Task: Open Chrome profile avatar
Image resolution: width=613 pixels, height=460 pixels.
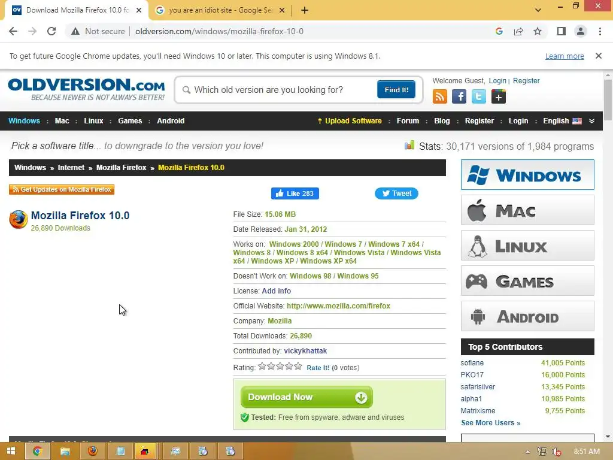Action: 581,31
